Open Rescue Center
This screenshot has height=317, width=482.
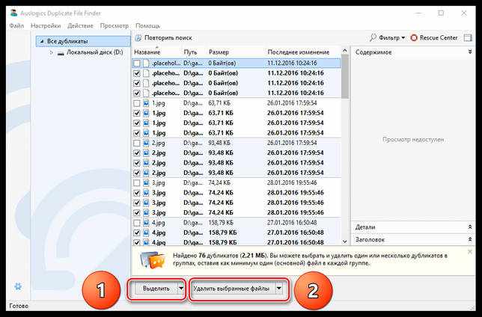(x=439, y=38)
